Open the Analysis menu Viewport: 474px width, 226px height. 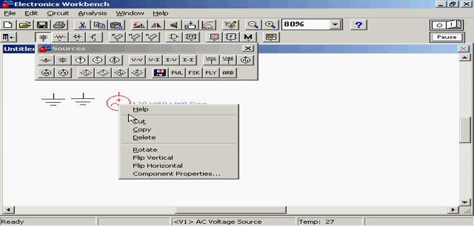coord(92,14)
